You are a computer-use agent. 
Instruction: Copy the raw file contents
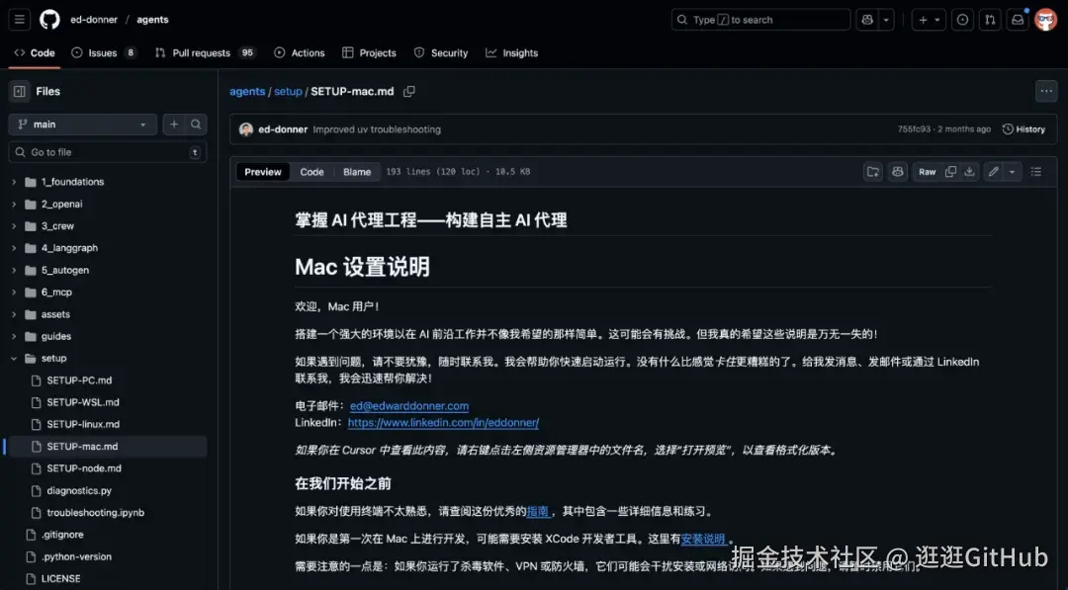(x=950, y=171)
